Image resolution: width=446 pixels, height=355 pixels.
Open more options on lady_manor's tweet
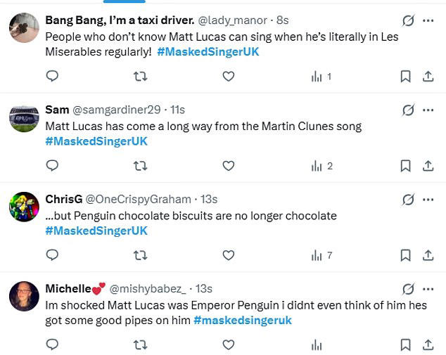coord(428,20)
